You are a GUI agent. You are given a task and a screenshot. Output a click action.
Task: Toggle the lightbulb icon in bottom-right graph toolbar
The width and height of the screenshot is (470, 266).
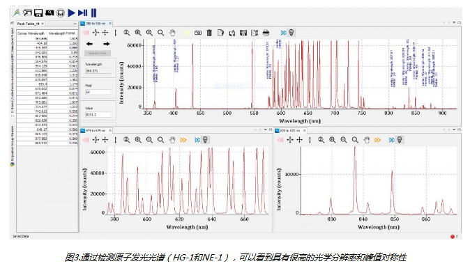[400, 140]
